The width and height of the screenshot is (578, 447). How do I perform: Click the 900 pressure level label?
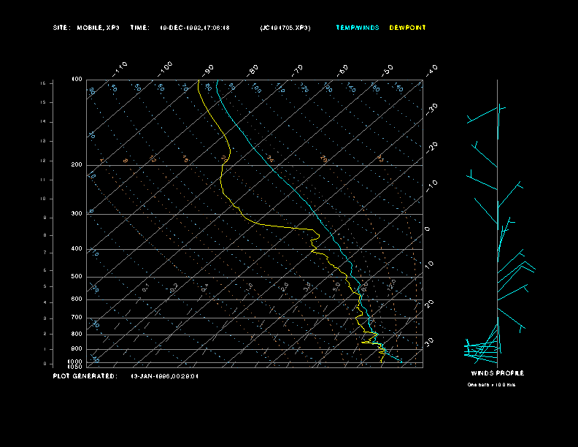77,348
